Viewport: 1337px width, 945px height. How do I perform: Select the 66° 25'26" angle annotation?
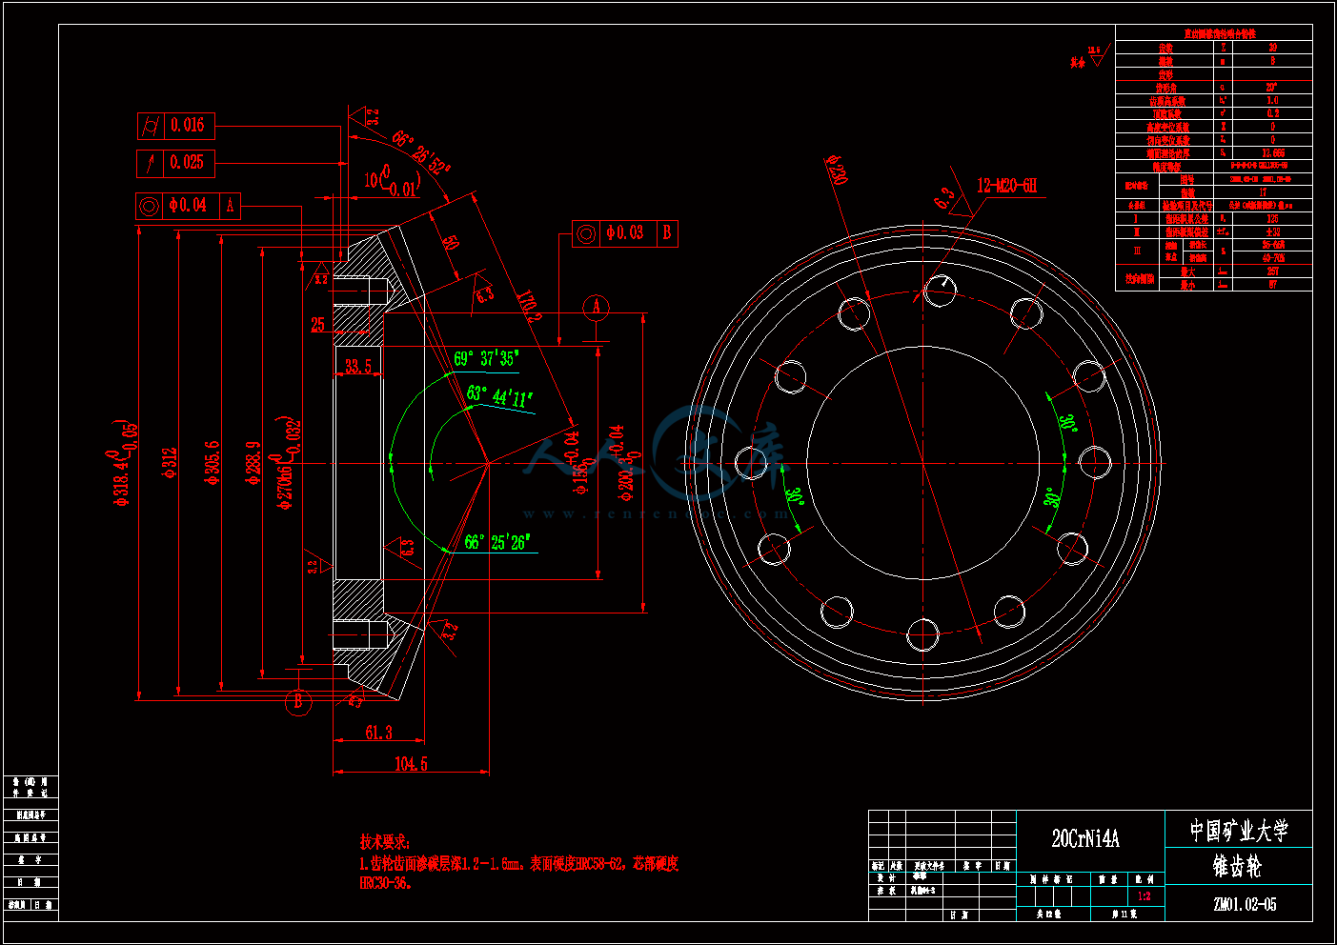pyautogui.click(x=496, y=542)
